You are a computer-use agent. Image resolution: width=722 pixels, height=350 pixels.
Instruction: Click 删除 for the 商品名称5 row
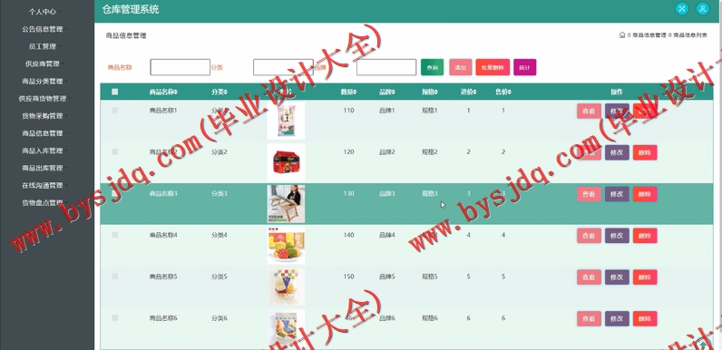coord(645,277)
